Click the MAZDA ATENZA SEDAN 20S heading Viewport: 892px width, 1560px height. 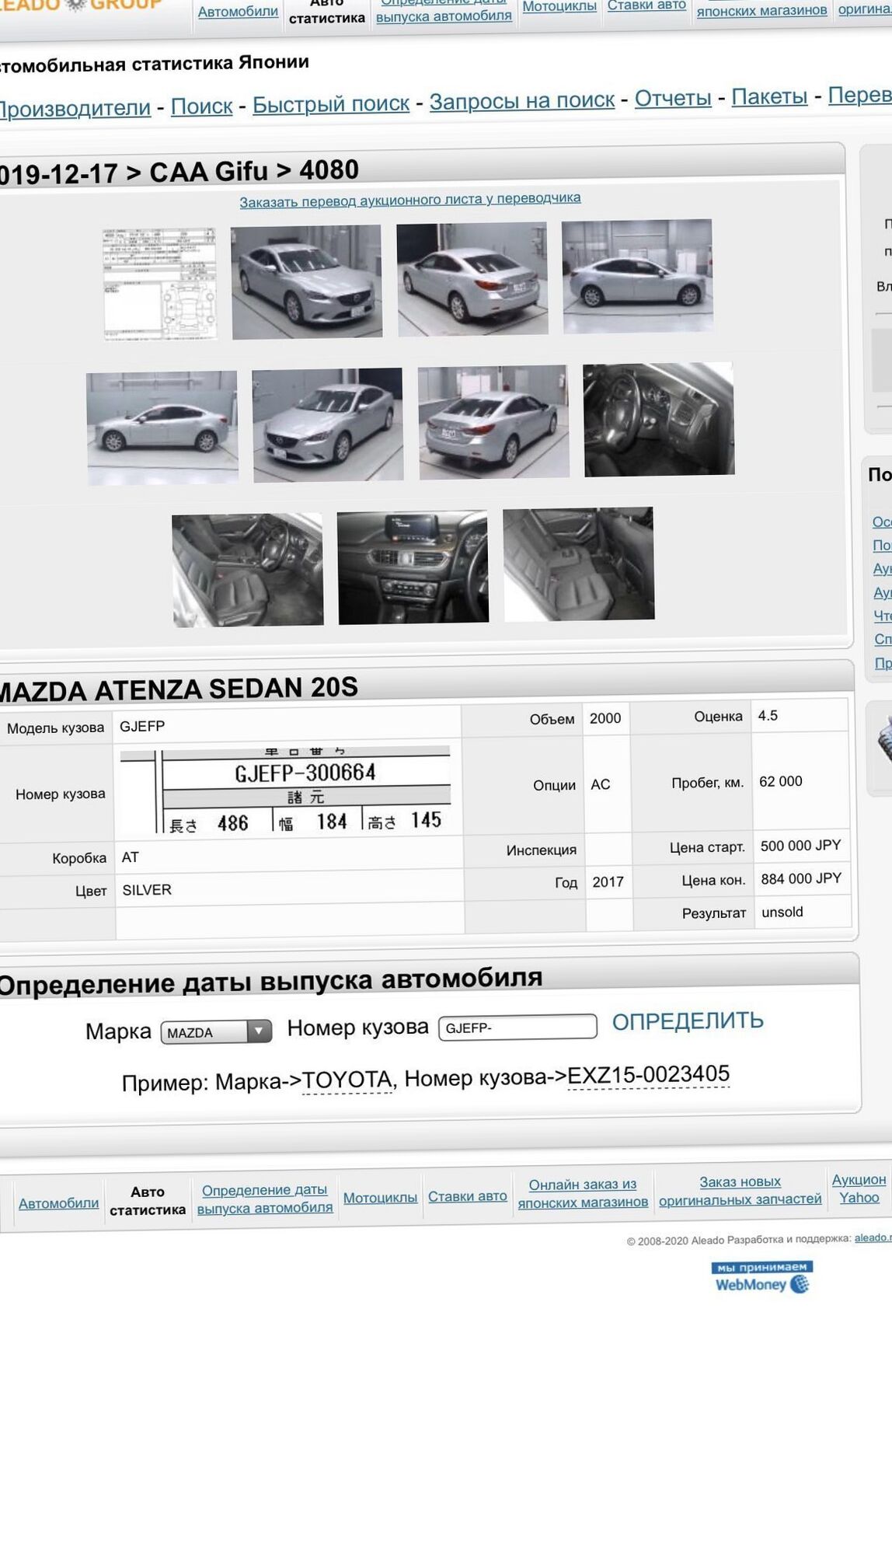[x=179, y=689]
